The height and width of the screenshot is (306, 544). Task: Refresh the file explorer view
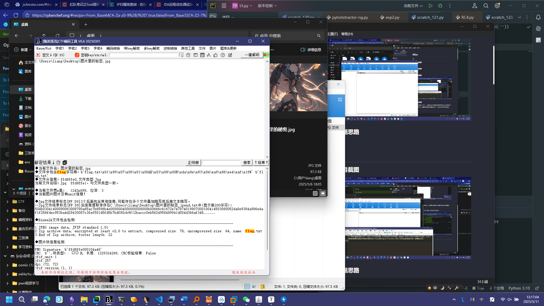pyautogui.click(x=58, y=36)
